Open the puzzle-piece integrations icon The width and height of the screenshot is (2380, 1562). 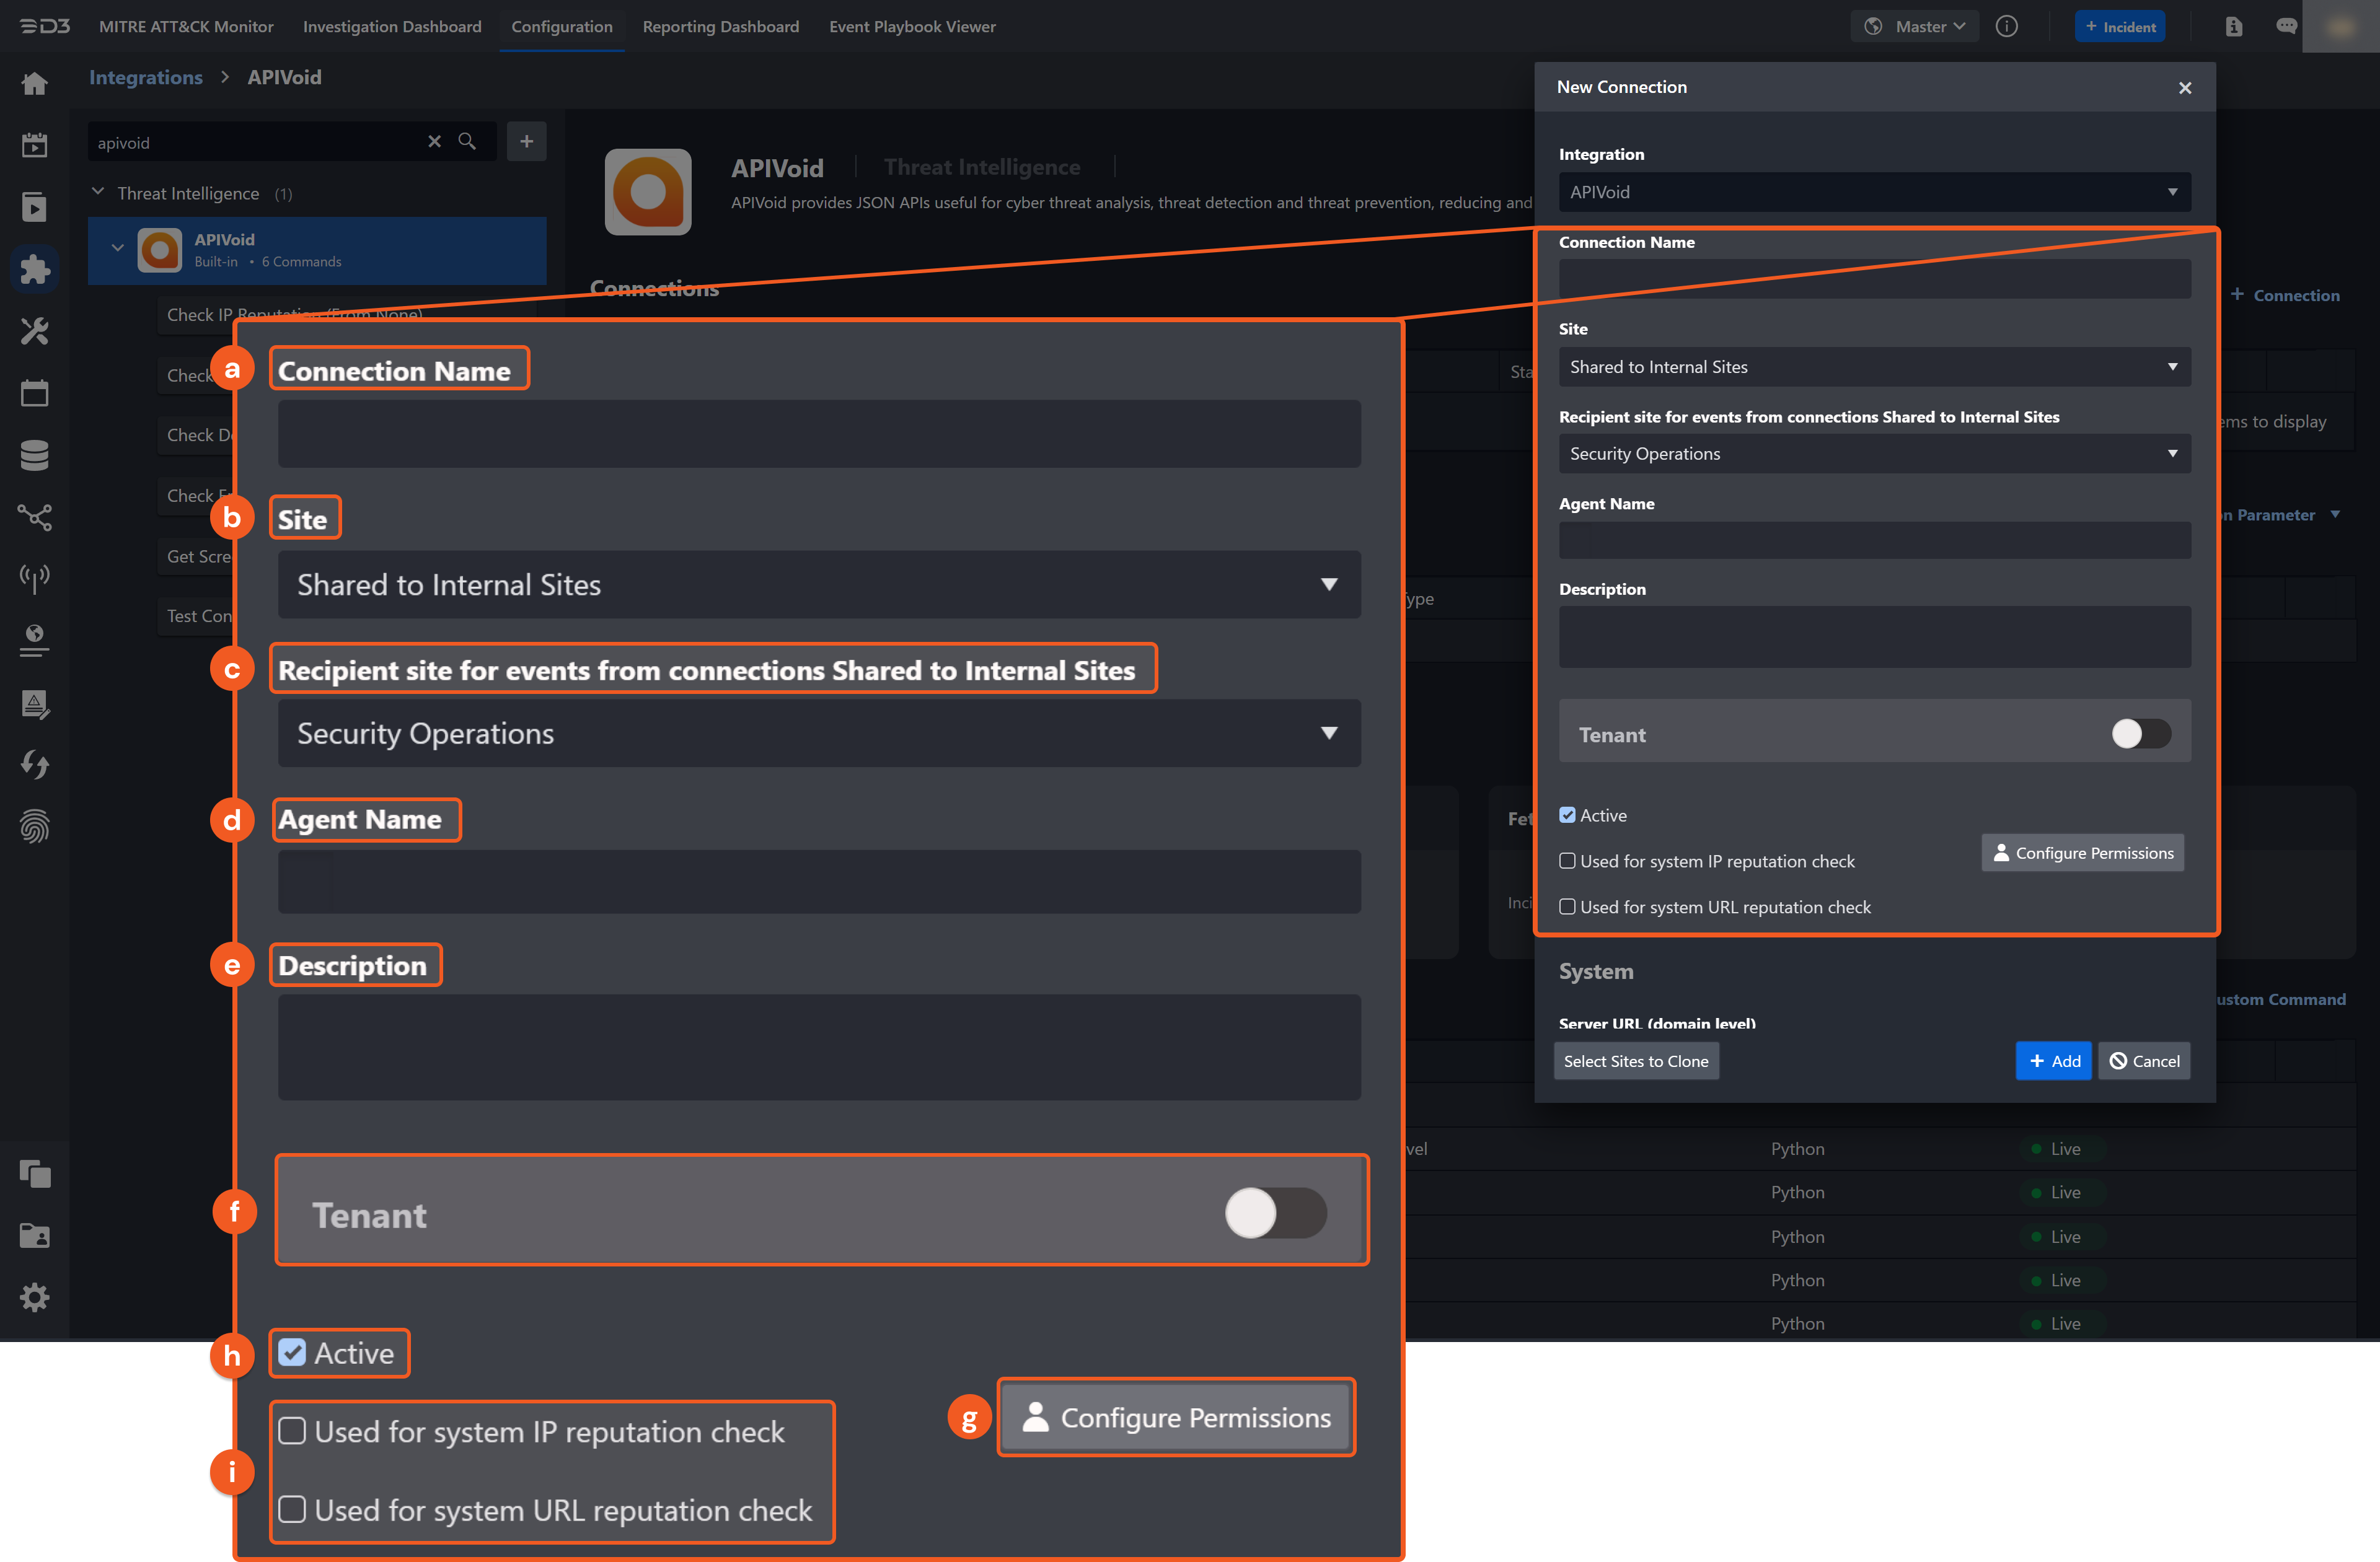click(x=34, y=269)
